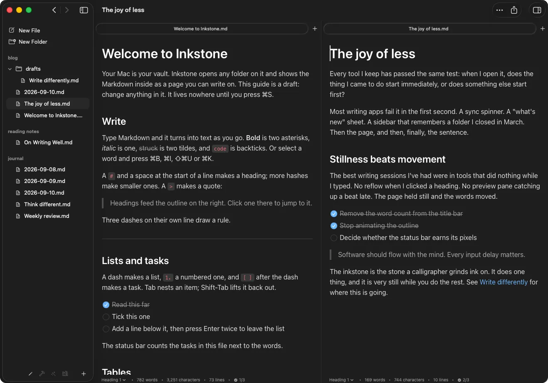Click '782 words' in status bar

pyautogui.click(x=147, y=380)
